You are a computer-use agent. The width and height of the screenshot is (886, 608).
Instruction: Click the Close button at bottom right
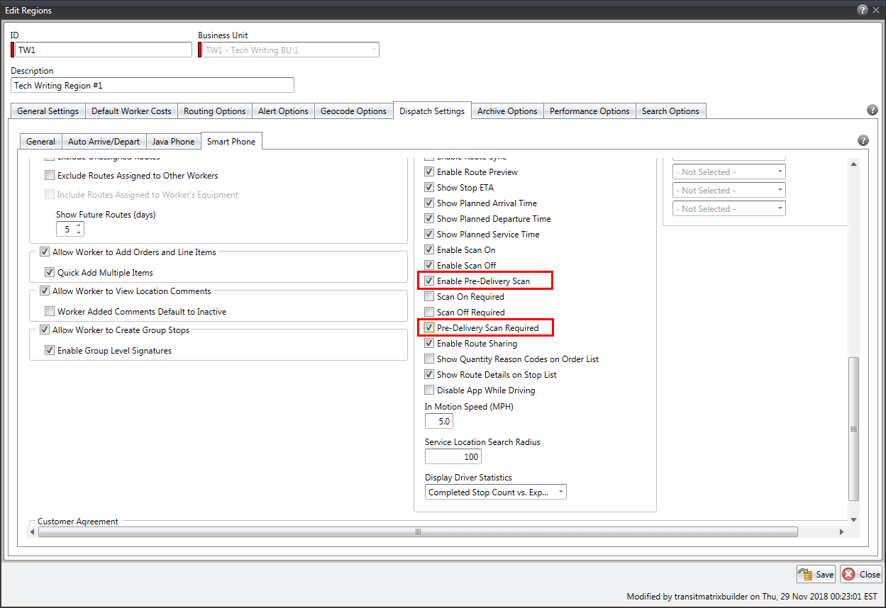coord(861,574)
